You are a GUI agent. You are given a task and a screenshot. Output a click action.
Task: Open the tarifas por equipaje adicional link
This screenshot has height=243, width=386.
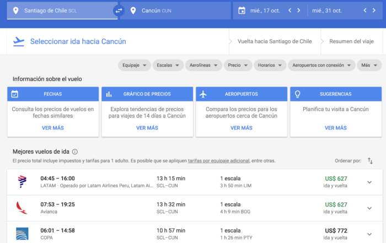click(218, 161)
